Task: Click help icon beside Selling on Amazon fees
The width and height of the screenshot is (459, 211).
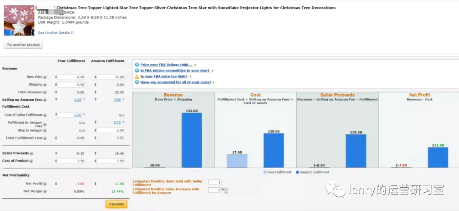Action: coord(45,100)
